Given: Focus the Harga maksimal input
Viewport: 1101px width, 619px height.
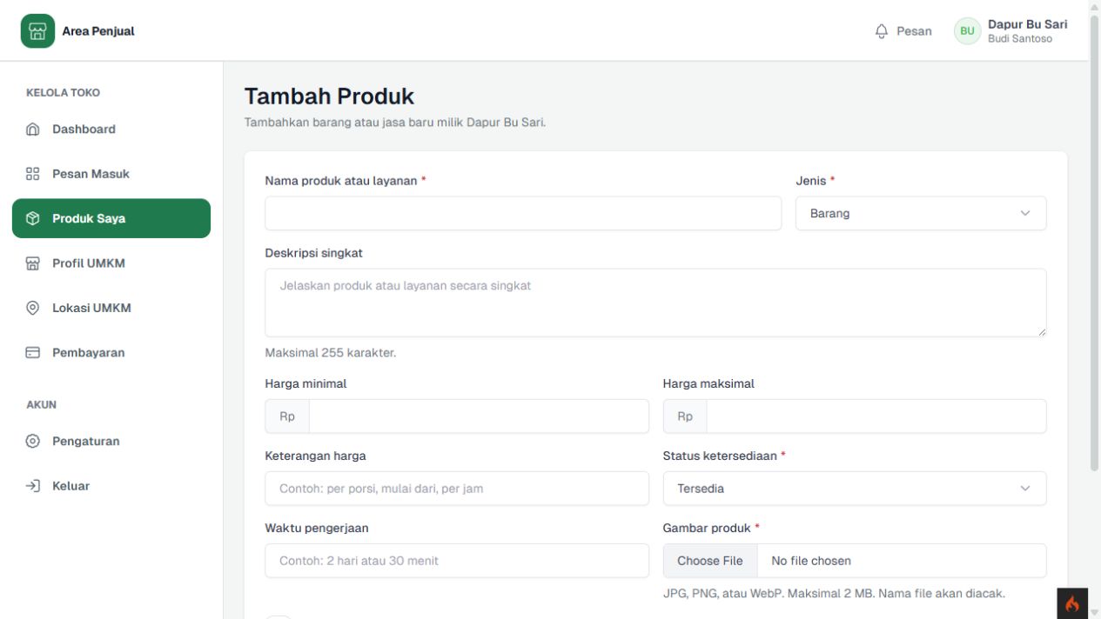Looking at the screenshot, I should tap(876, 416).
